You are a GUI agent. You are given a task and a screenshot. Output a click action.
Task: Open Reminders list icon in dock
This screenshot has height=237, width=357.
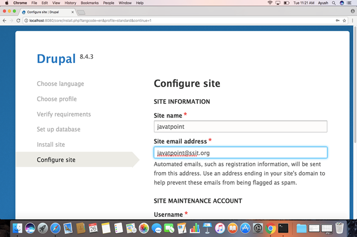point(119,228)
